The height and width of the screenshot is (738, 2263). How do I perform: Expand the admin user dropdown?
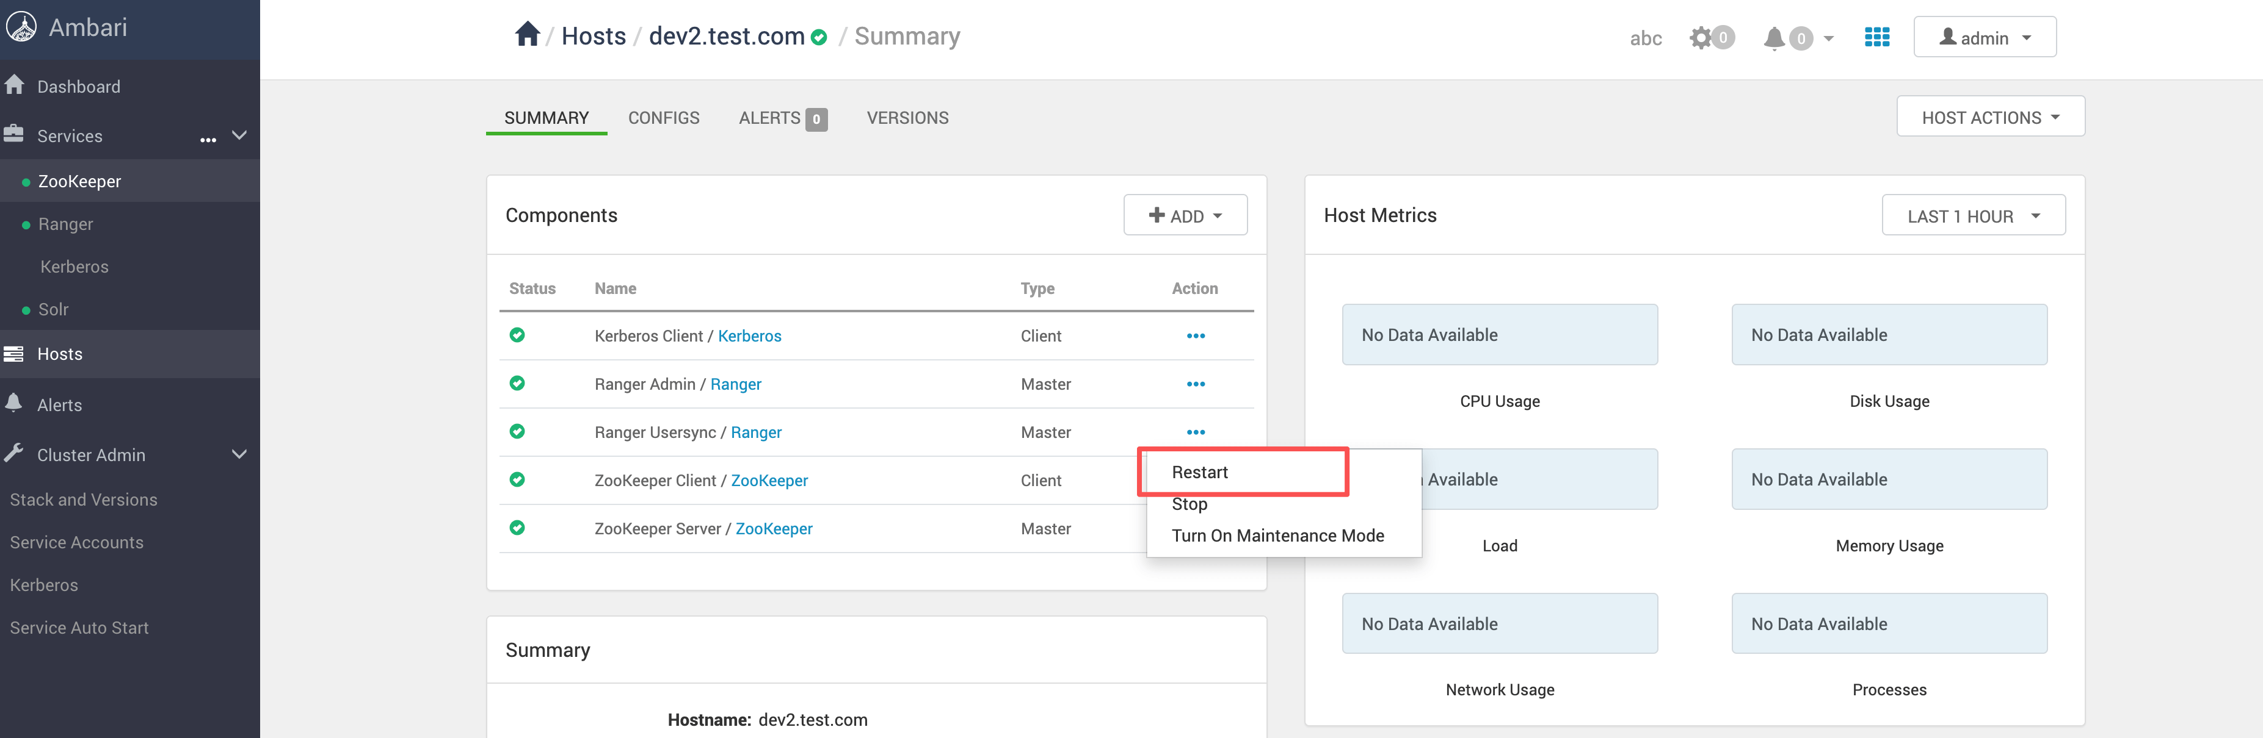coord(1985,38)
